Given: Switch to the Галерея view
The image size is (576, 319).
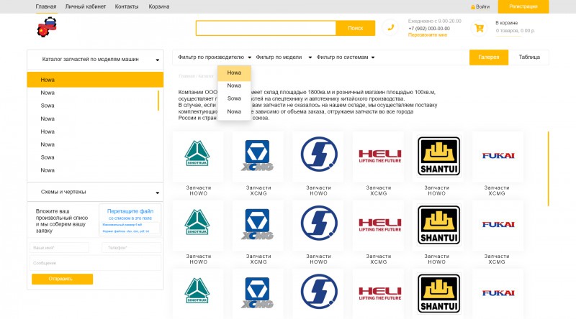Looking at the screenshot, I should tap(489, 57).
